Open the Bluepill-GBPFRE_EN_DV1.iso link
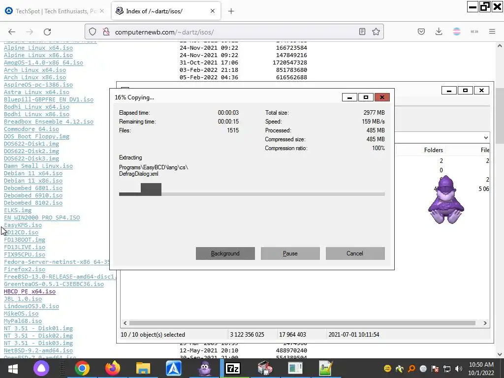Screen dimensions: 504x378 coord(49,99)
